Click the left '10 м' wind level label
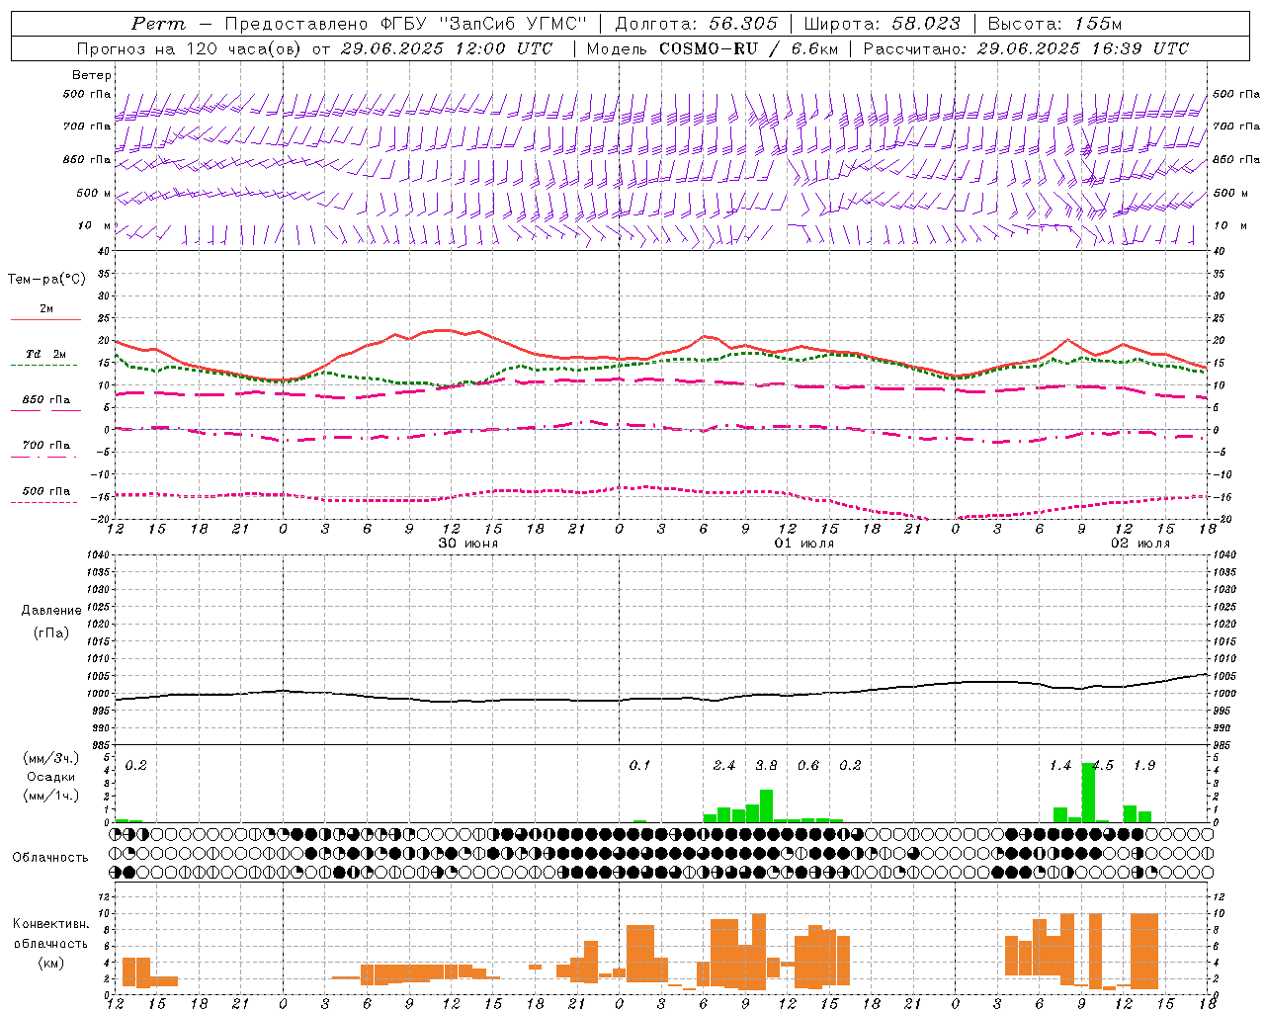This screenshot has height=1012, width=1265. click(x=94, y=225)
